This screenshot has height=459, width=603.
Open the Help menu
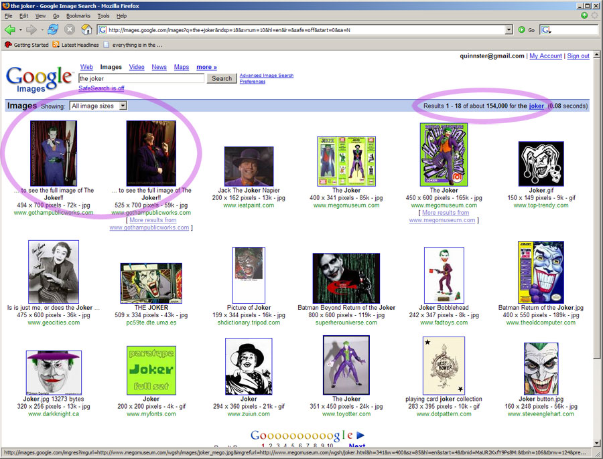(121, 16)
